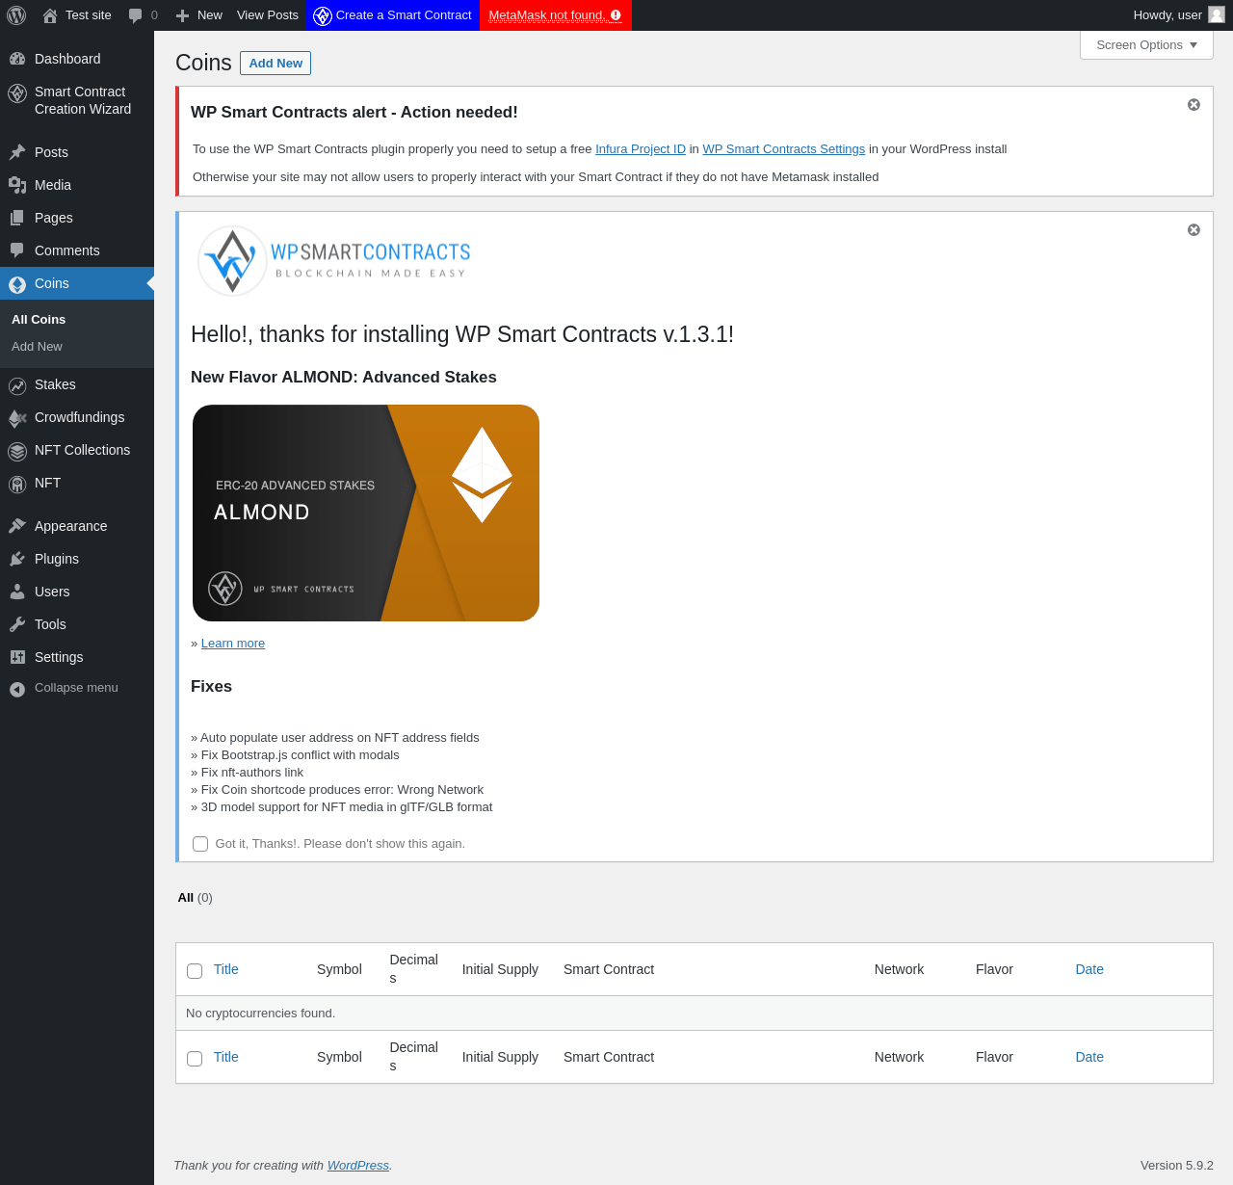Open Howdy, user account menu
The height and width of the screenshot is (1185, 1233).
pyautogui.click(x=1178, y=15)
